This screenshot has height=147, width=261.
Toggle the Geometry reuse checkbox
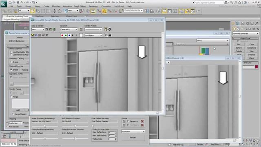click(128, 121)
